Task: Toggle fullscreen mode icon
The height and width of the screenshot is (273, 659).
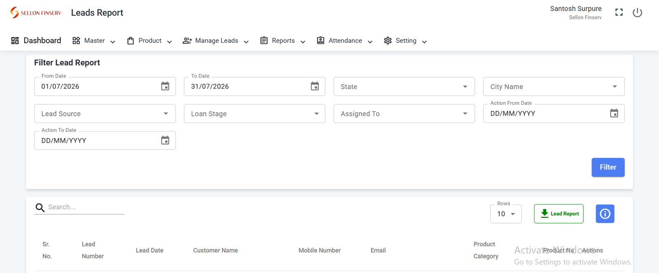Action: pos(619,12)
